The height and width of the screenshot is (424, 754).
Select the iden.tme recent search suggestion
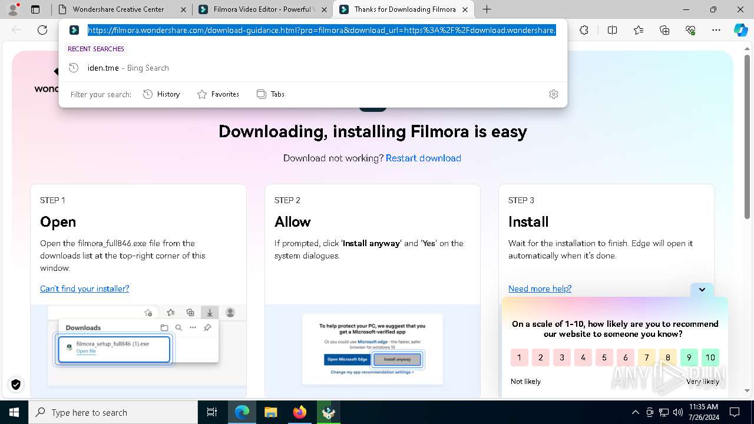pos(313,68)
